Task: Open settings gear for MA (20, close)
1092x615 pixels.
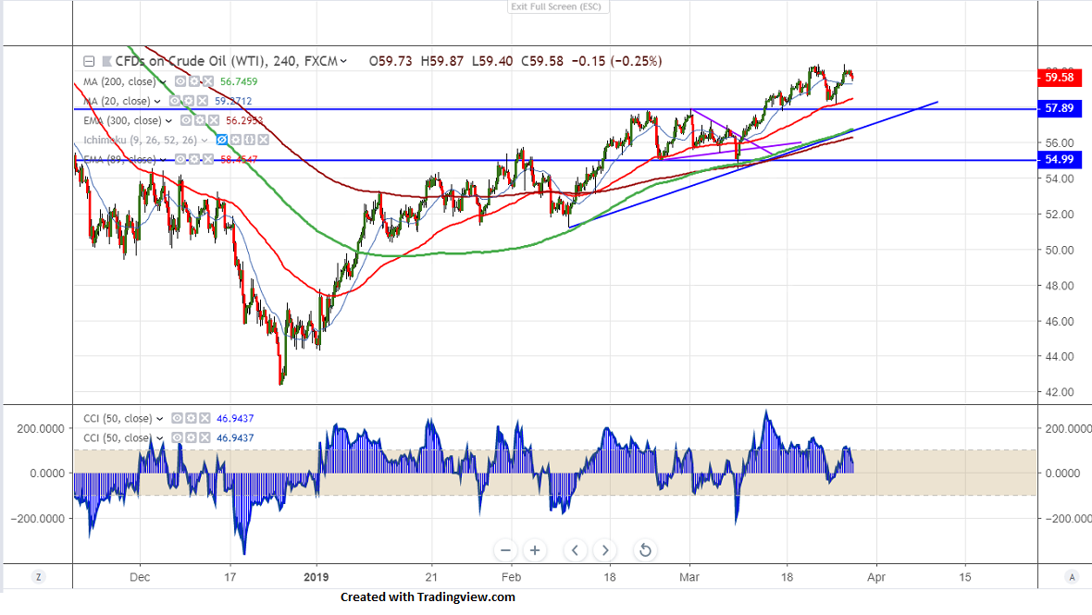Action: click(x=188, y=101)
